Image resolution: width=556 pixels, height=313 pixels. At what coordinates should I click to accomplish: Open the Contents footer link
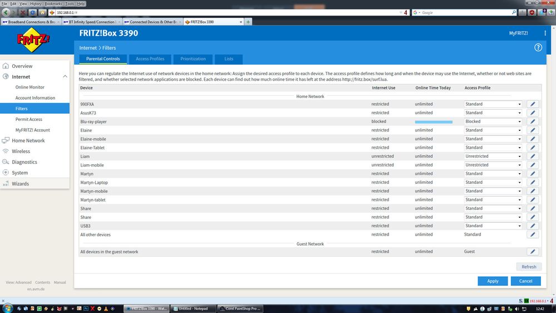(x=42, y=282)
